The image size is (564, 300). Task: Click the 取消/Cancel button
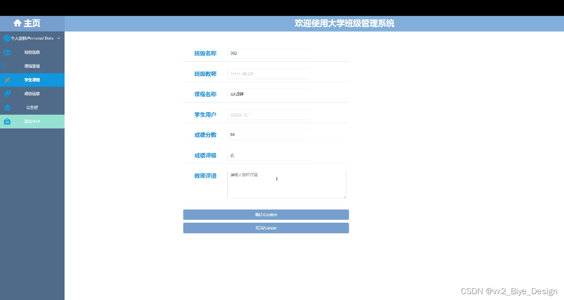click(x=266, y=228)
